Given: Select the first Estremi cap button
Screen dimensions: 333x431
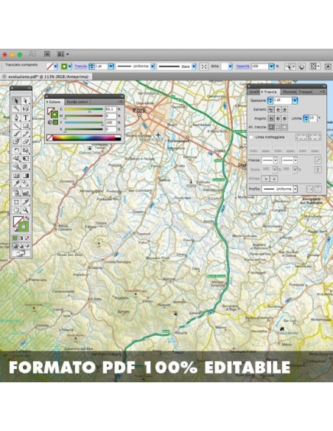Looking at the screenshot, I should (x=271, y=109).
